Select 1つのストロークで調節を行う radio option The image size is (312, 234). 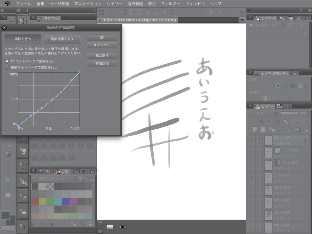coord(7,61)
